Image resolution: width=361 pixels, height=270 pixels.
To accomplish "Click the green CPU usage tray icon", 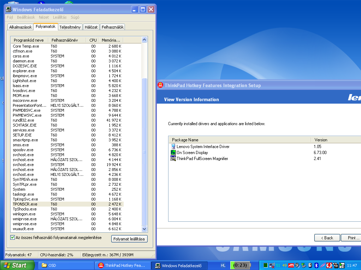I will click(x=266, y=265).
